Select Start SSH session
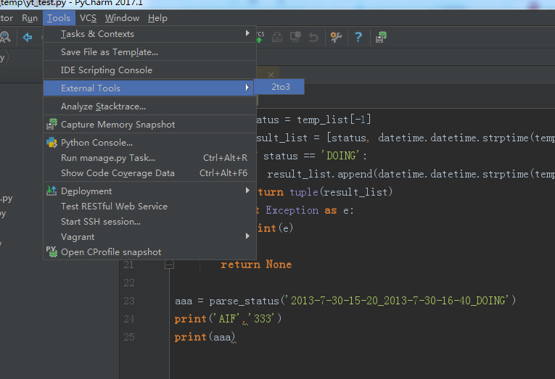 click(x=149, y=221)
